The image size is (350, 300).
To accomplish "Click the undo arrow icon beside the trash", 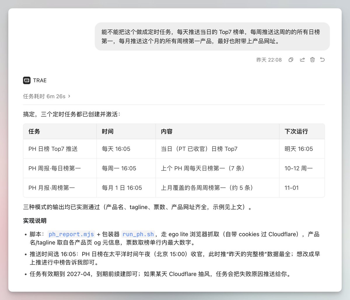I will (322, 60).
